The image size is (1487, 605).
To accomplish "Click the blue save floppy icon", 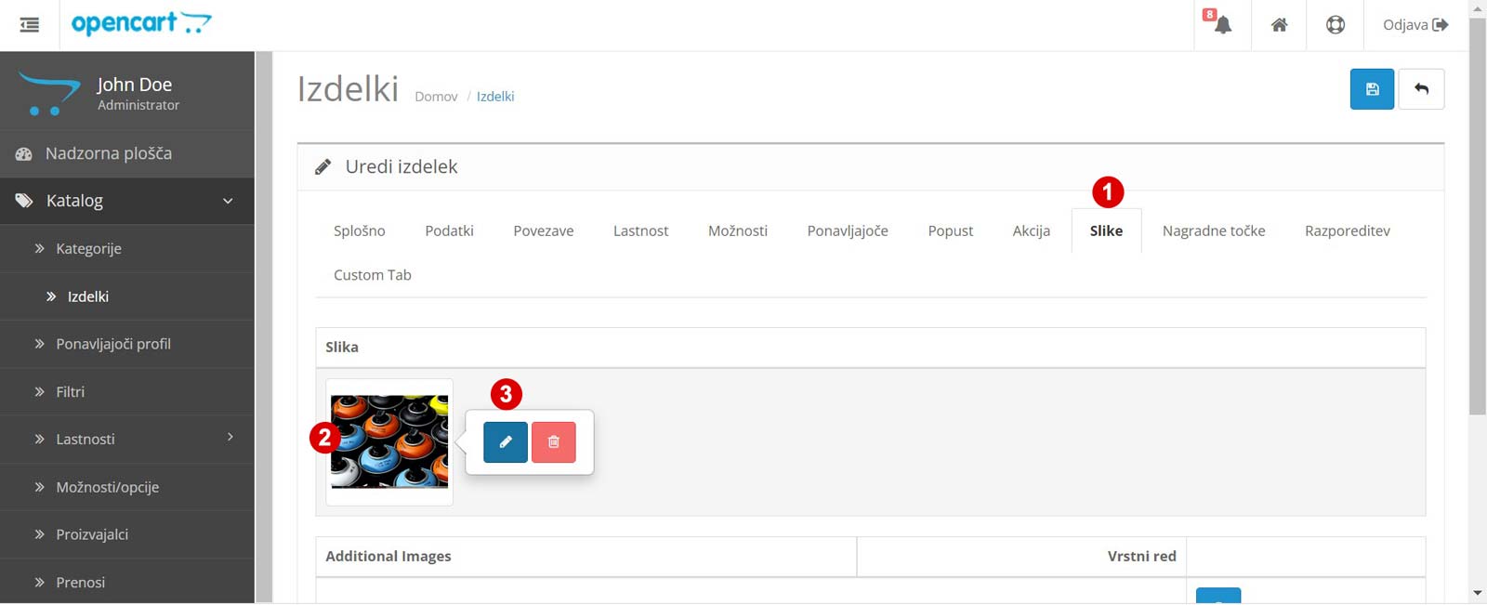I will [1372, 89].
